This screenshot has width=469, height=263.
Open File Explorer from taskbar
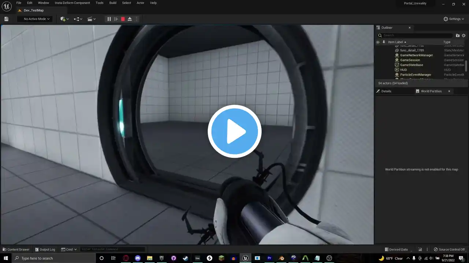(149, 258)
